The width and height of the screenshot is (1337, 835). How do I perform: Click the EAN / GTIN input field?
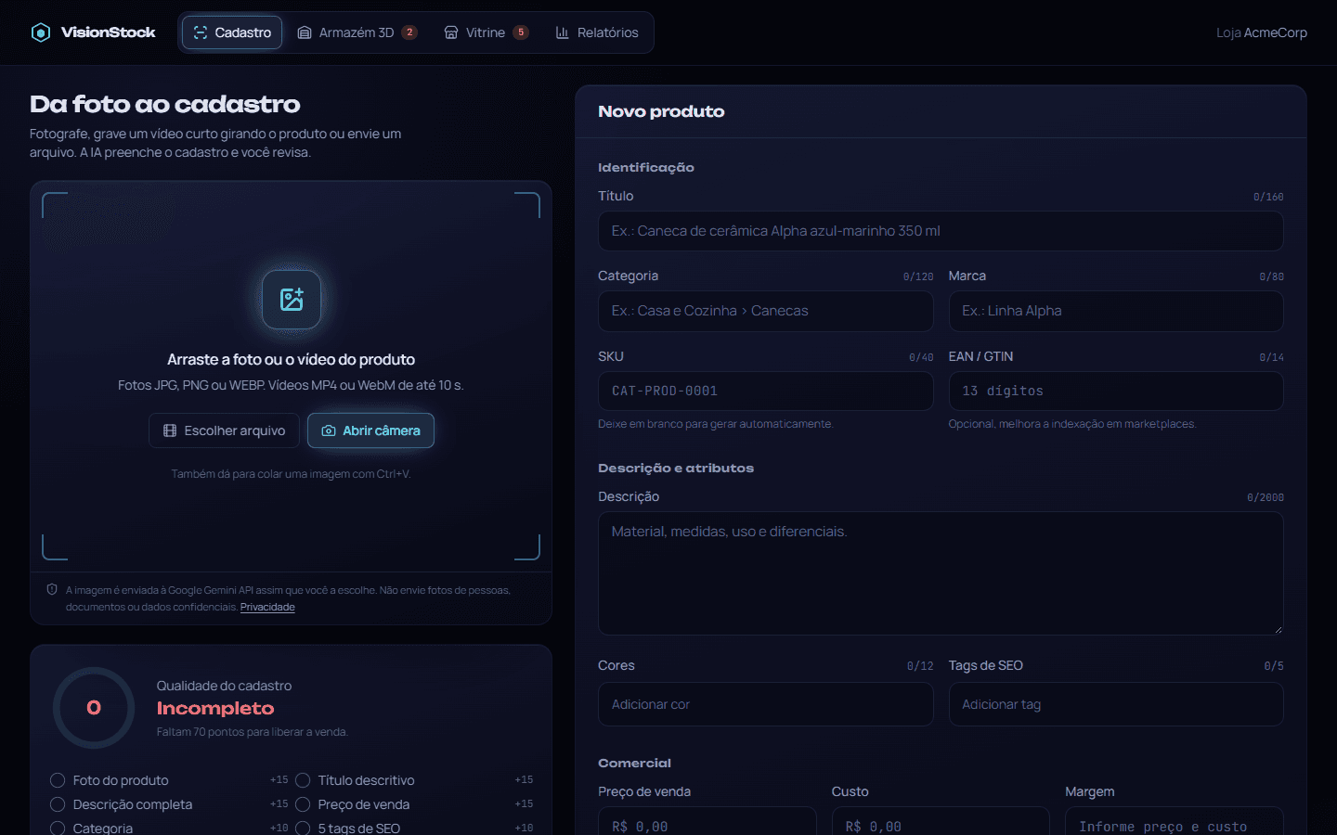1116,392
